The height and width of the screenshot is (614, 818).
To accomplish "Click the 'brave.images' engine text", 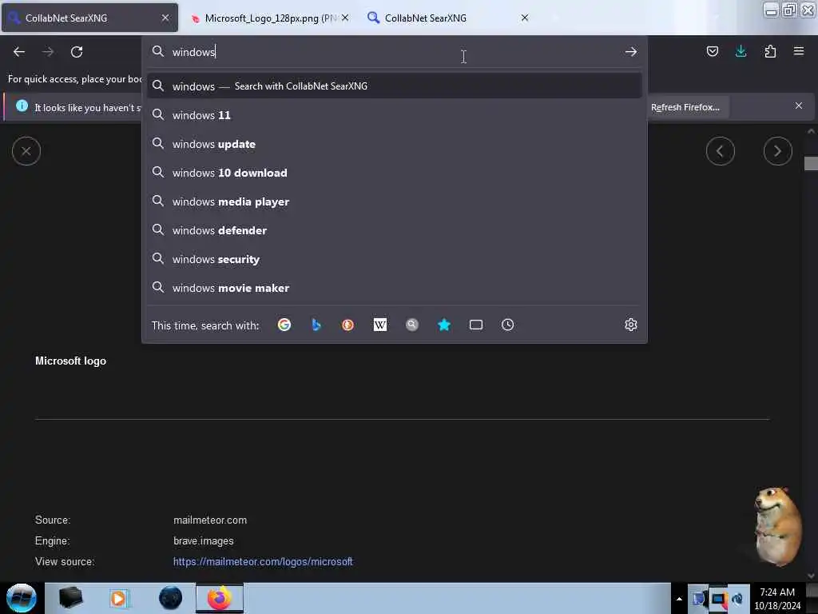I will (204, 541).
